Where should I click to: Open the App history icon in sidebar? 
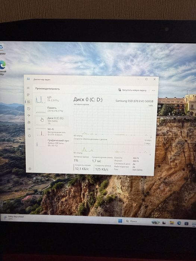point(29,109)
